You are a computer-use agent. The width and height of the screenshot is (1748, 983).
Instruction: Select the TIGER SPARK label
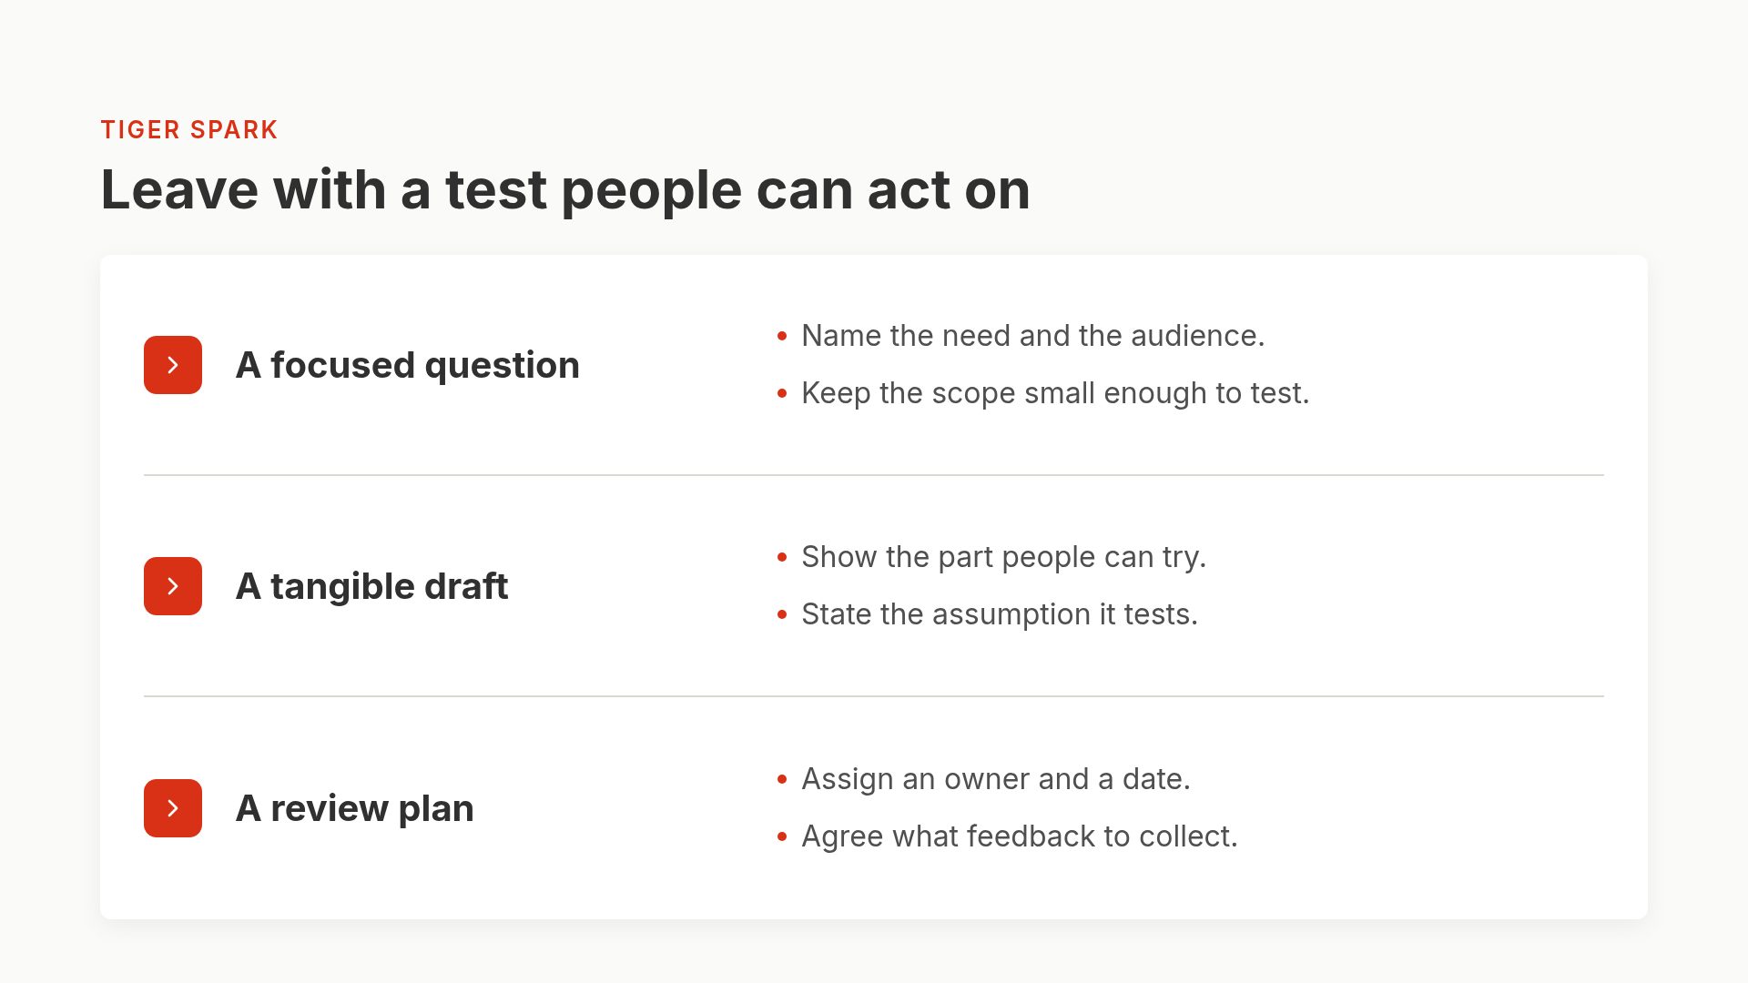click(189, 130)
